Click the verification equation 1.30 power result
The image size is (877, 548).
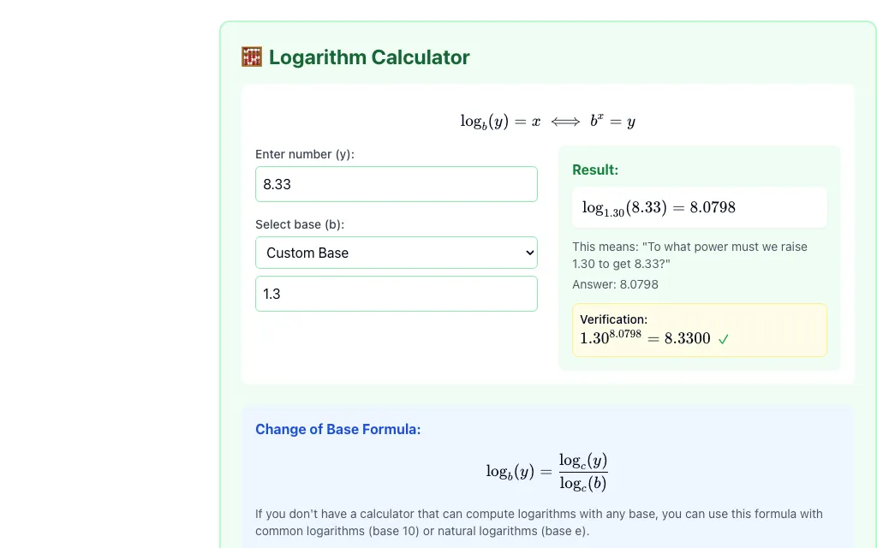coord(645,337)
